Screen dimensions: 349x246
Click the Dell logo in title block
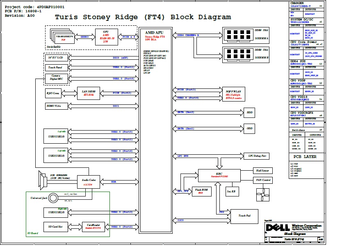pos(278,228)
